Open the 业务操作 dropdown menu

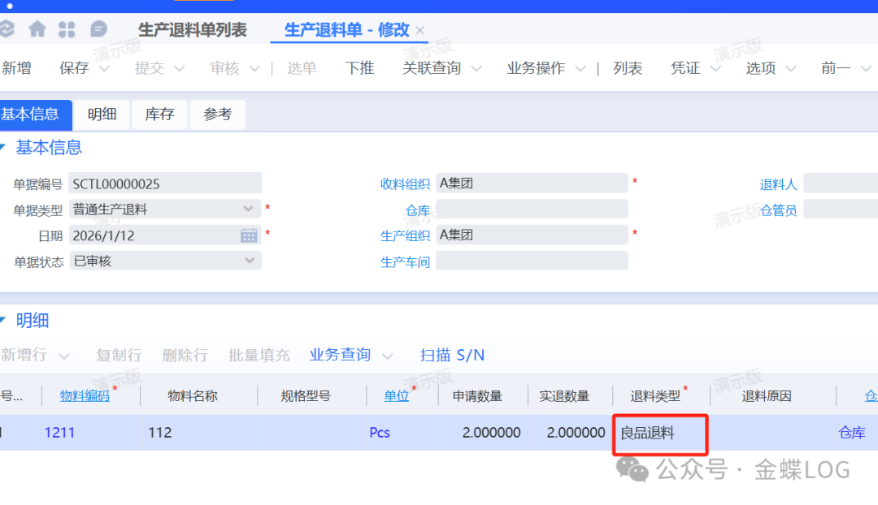[x=580, y=69]
